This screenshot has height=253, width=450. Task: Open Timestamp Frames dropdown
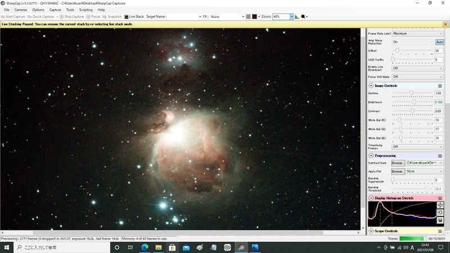[x=417, y=147]
